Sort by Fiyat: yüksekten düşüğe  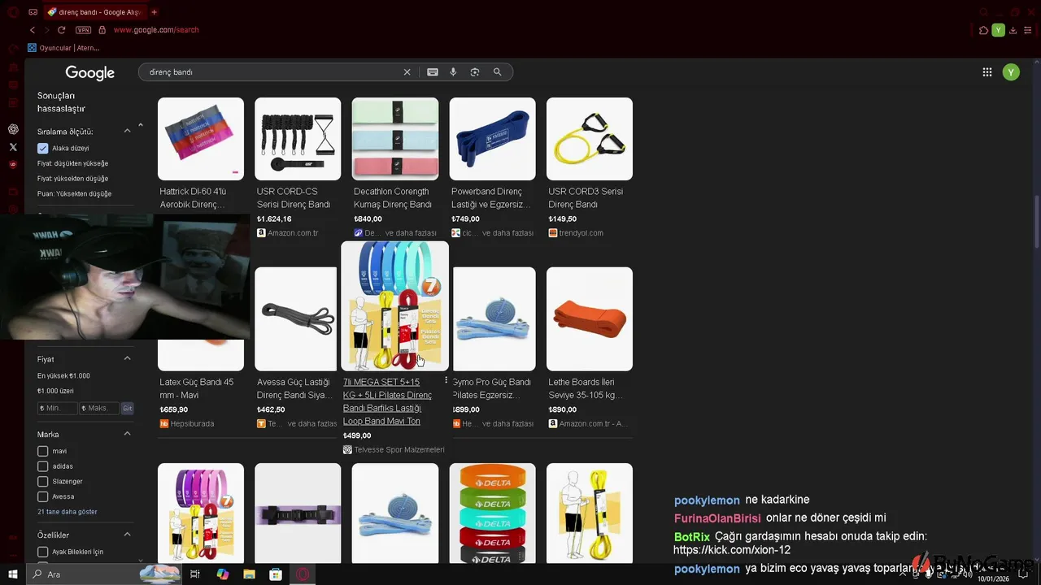72,179
